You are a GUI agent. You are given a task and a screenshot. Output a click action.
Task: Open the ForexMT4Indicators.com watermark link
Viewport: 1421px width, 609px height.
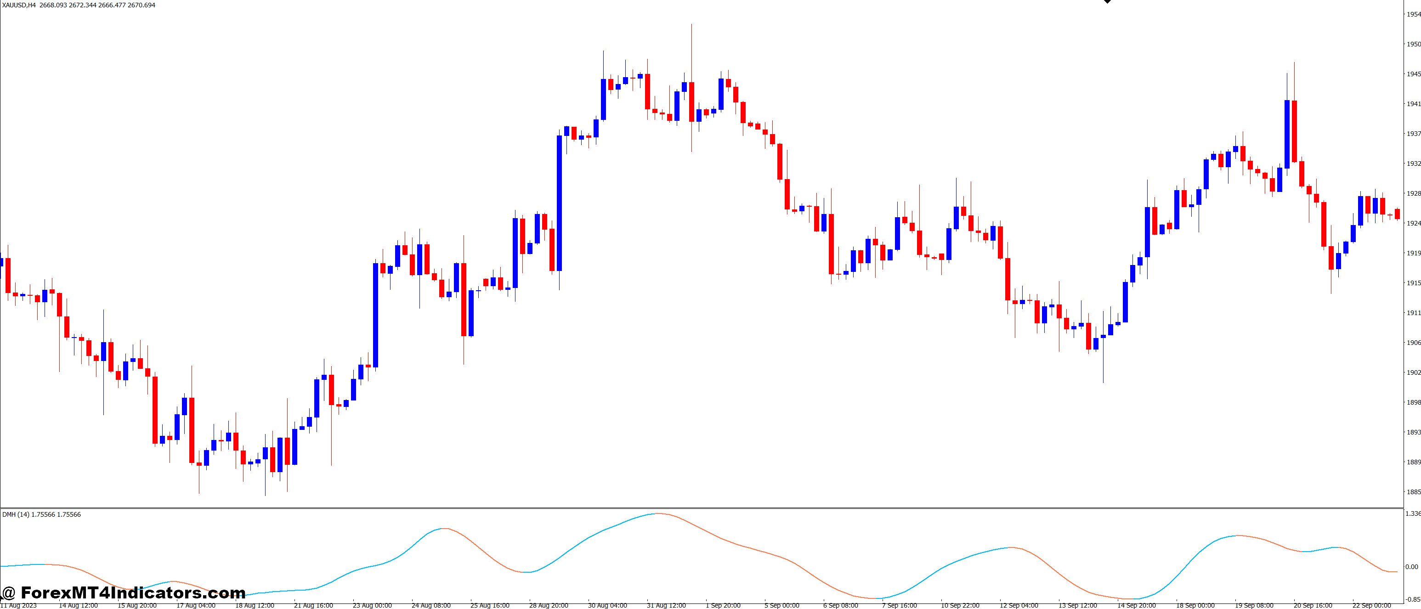click(x=124, y=592)
